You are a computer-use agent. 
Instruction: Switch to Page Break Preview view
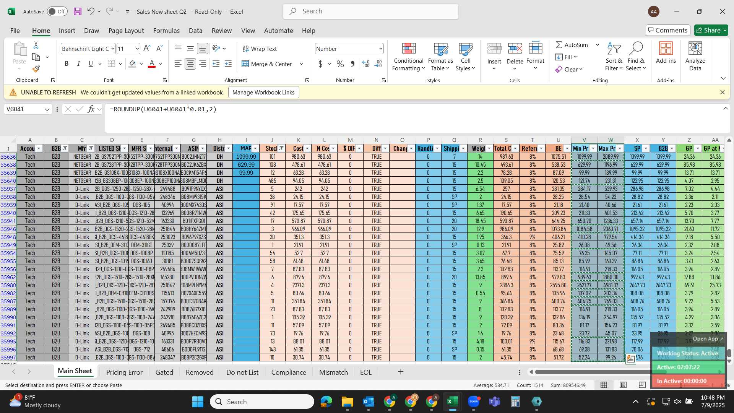pos(642,385)
